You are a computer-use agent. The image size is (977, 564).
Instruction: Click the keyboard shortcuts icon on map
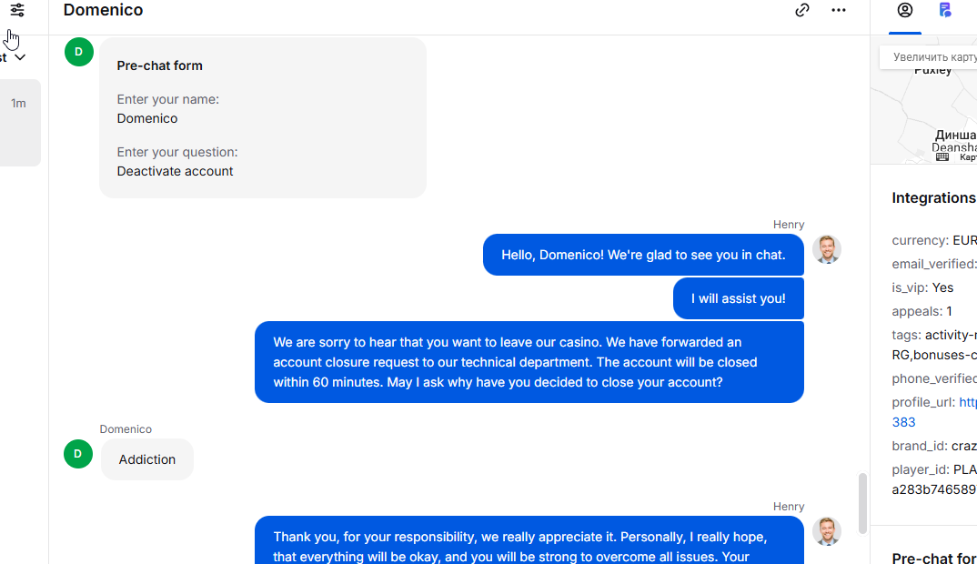coord(942,156)
